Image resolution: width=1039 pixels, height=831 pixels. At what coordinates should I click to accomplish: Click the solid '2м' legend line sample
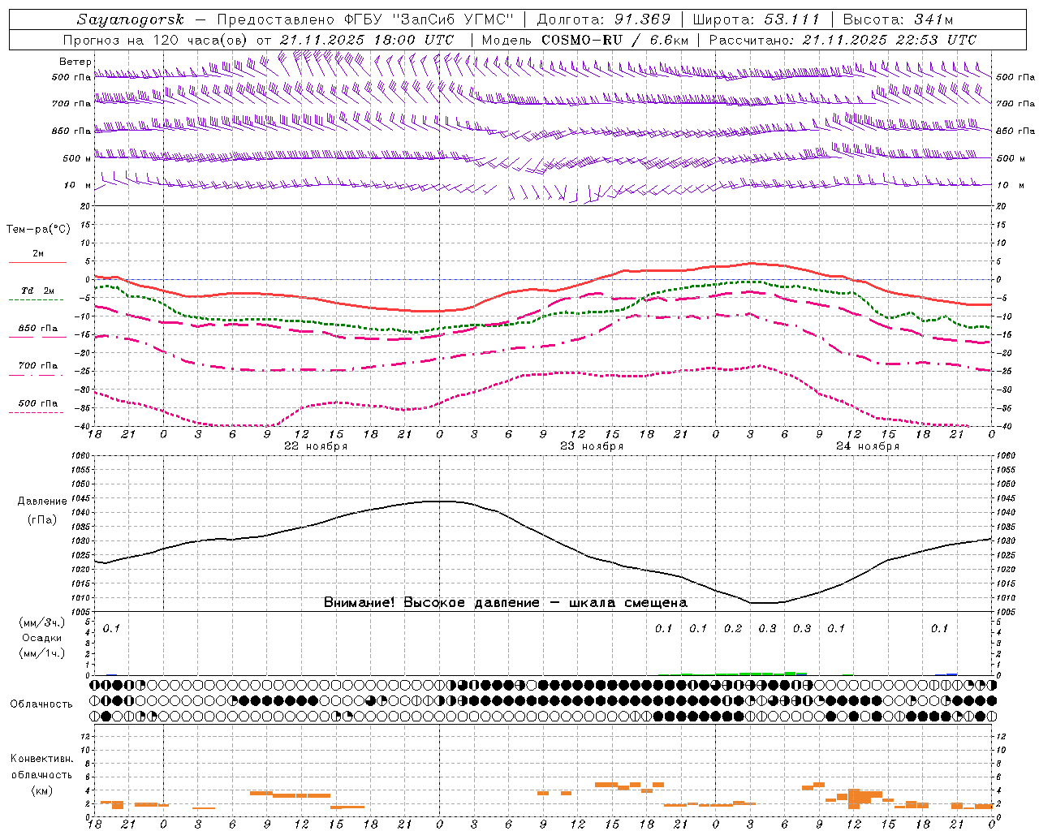click(37, 262)
